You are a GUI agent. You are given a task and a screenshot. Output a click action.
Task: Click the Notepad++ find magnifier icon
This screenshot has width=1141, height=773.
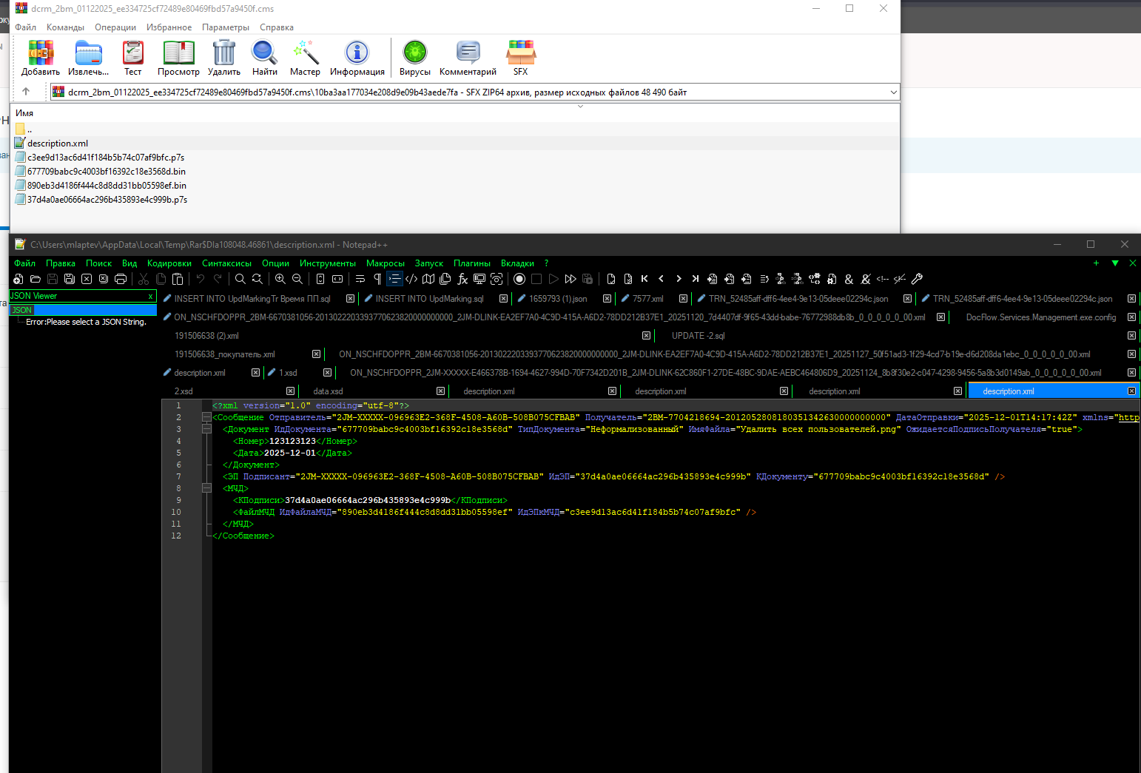[x=240, y=279]
